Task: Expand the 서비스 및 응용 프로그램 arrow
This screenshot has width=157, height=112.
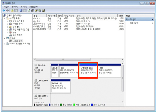Action: 5,44
